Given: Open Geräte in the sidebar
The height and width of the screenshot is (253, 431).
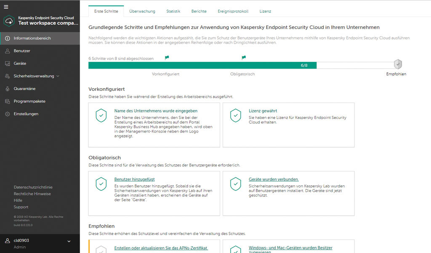Looking at the screenshot, I should click(40, 63).
